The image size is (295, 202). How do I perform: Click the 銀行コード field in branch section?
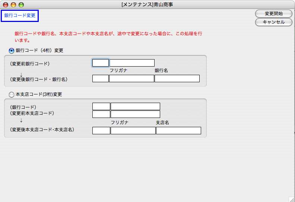tap(101, 106)
